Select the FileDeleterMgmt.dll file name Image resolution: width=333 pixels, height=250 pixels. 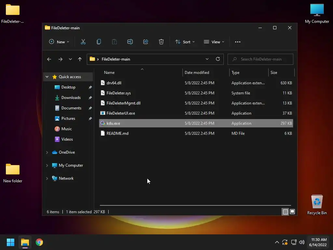coord(123,103)
